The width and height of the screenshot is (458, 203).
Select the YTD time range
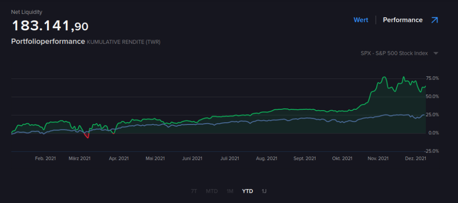point(247,191)
